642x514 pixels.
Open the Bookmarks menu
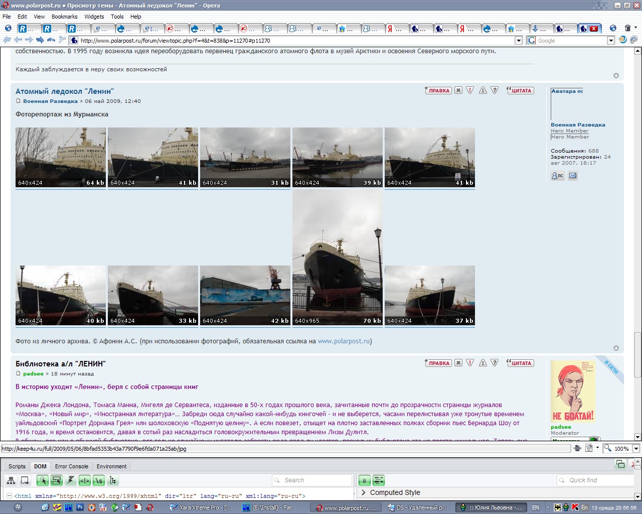pos(64,17)
